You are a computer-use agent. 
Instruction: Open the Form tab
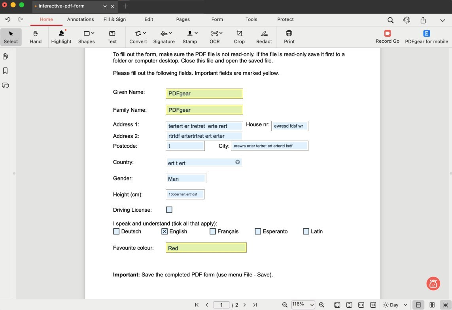217,19
